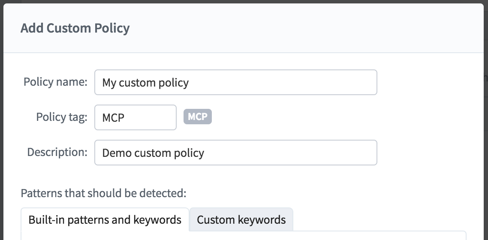Click 'Patterns that should be detected:' text

[103, 193]
